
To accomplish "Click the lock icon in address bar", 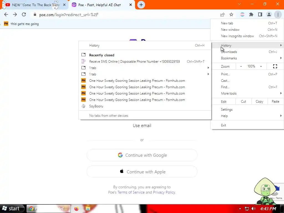I will [35, 15].
